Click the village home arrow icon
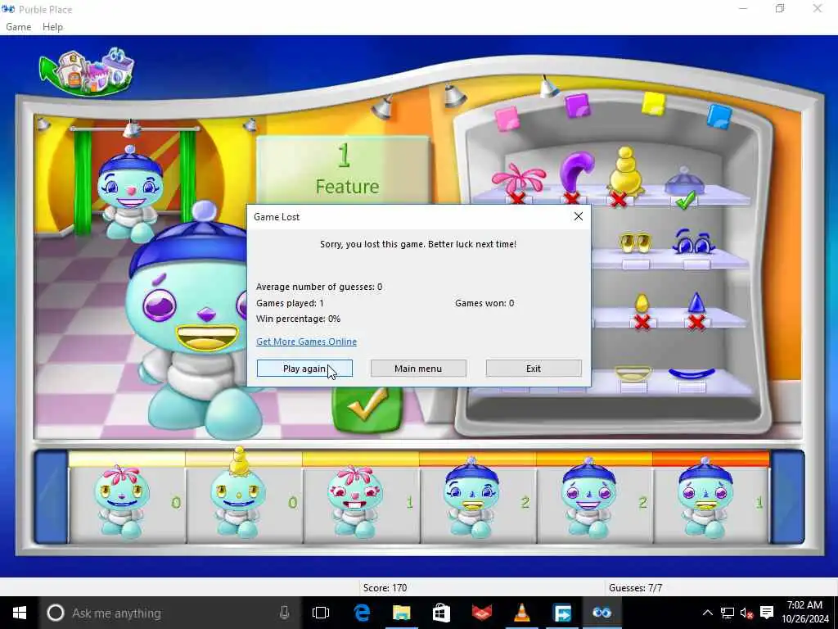The width and height of the screenshot is (838, 629). (87, 71)
